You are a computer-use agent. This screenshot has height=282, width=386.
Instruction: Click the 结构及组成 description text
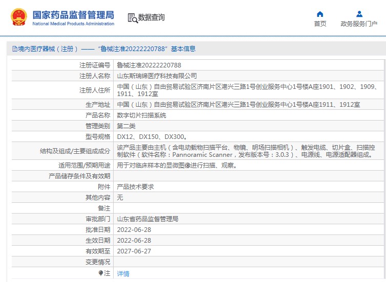[x=246, y=151]
